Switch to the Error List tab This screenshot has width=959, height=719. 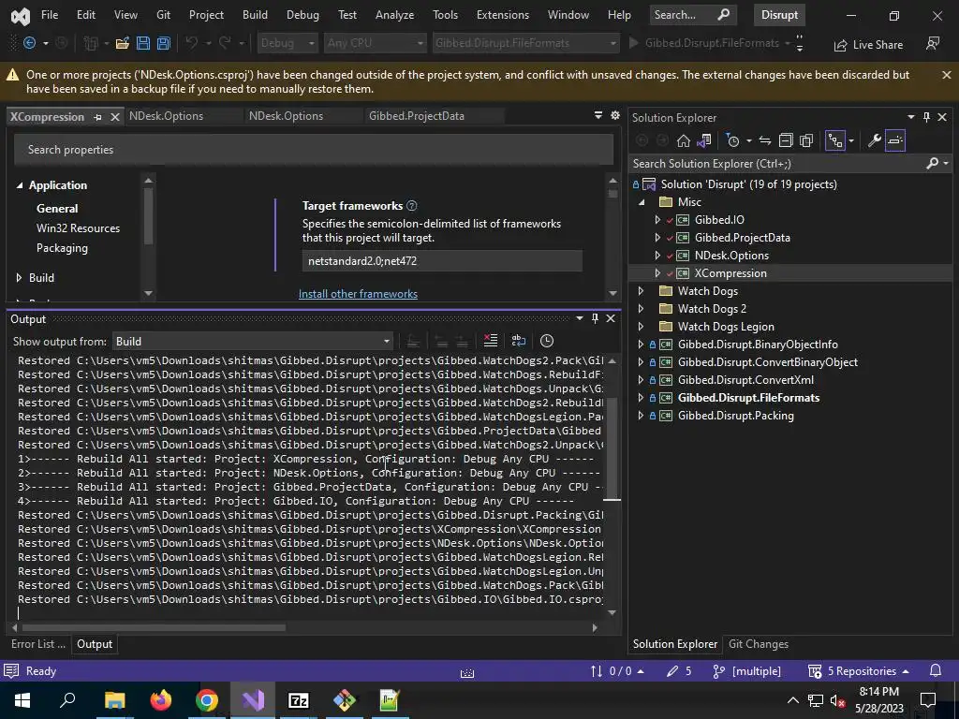tap(37, 644)
